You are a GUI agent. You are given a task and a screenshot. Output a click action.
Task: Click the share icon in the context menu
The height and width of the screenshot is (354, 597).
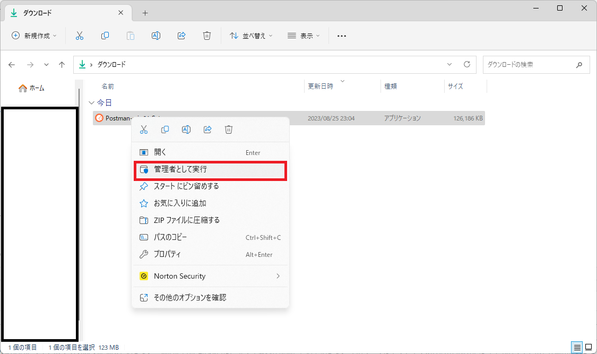point(207,129)
